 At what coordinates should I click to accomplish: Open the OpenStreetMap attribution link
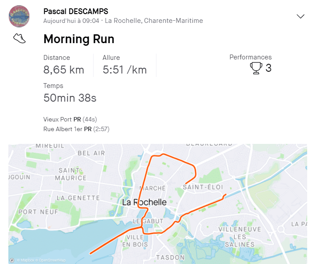pos(51,260)
